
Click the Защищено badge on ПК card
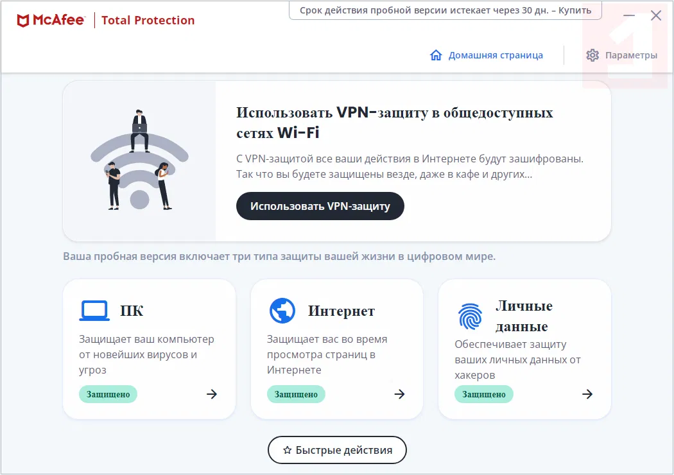[x=108, y=394]
